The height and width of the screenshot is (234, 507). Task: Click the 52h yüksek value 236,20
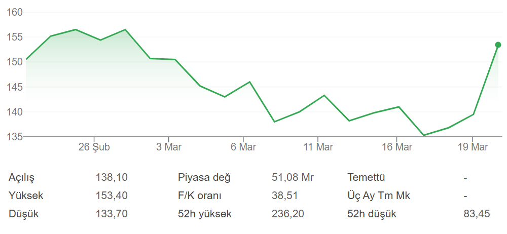(288, 214)
